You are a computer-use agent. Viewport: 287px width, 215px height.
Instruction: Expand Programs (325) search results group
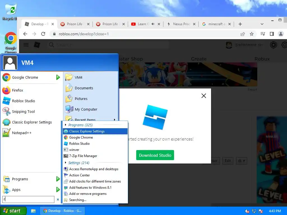[x=66, y=125]
